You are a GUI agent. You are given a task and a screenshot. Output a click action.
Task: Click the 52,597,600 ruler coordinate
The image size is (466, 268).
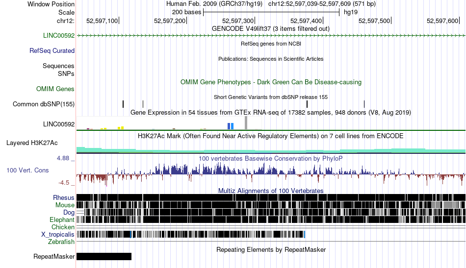(442, 21)
